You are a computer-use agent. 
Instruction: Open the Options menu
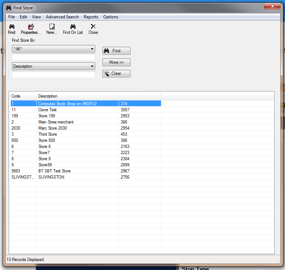111,17
